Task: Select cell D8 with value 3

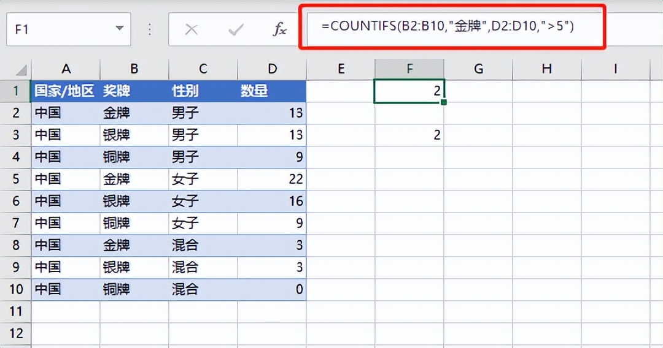Action: tap(272, 245)
